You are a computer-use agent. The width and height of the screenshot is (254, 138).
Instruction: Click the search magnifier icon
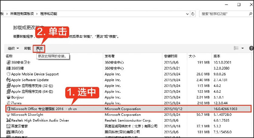tap(250, 14)
